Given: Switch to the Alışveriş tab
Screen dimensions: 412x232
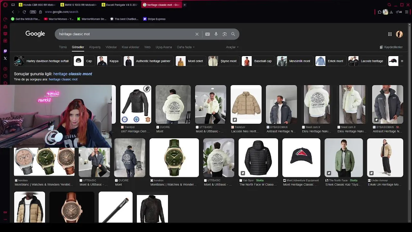Looking at the screenshot, I should pyautogui.click(x=95, y=47).
